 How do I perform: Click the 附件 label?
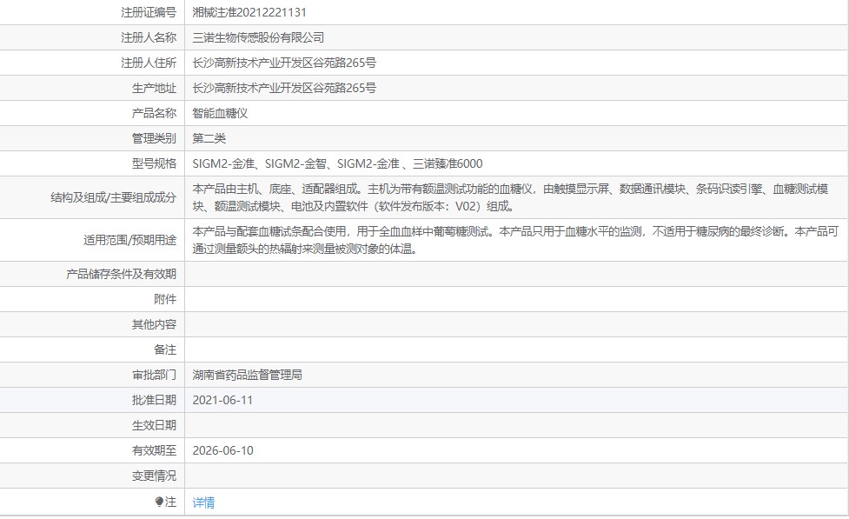[x=165, y=299]
